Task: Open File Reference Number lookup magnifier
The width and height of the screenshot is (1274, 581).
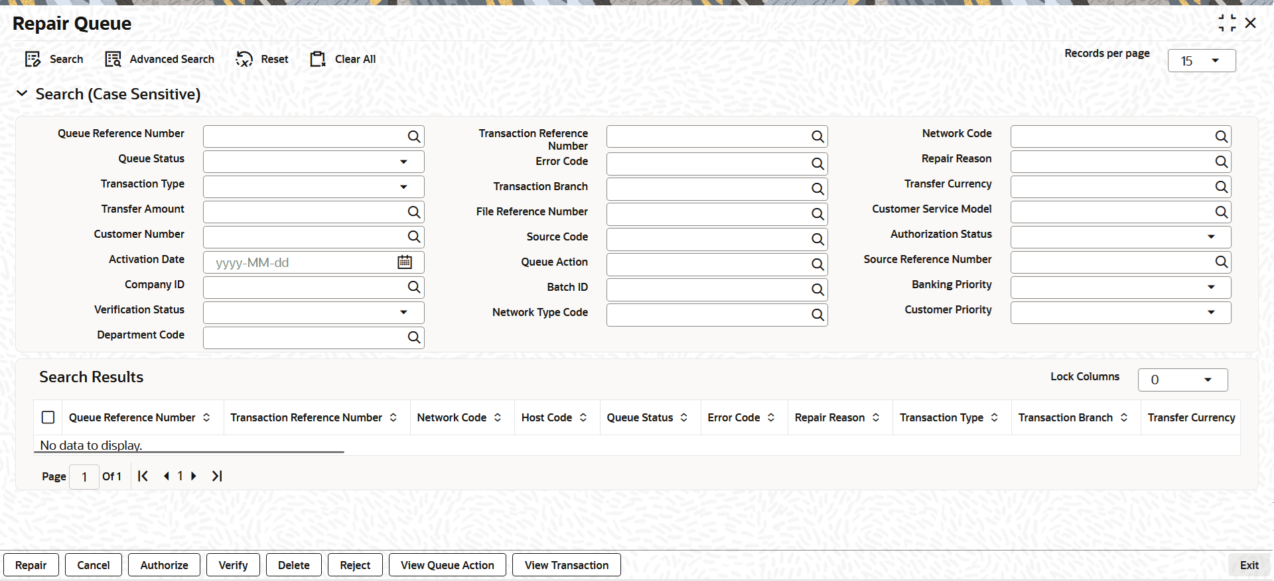Action: coord(817,215)
